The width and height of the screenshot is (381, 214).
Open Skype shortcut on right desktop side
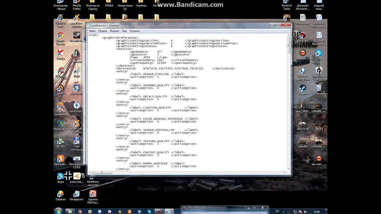[x=319, y=55]
